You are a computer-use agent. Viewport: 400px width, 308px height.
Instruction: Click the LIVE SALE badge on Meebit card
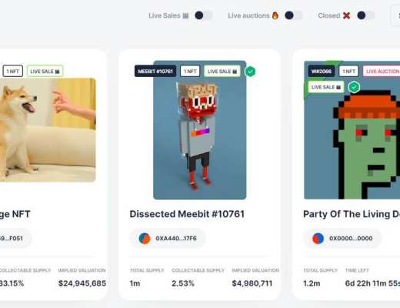[222, 71]
